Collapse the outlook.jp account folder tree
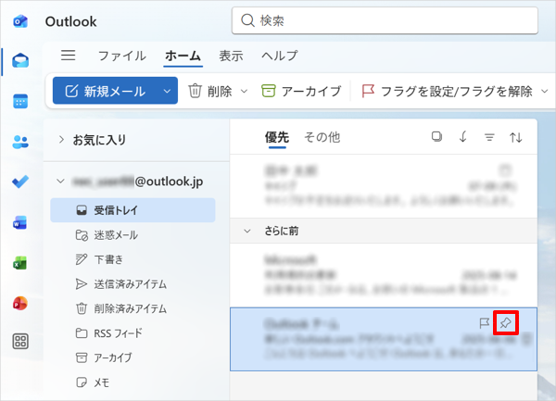Screen dimensions: 556x401 60,182
